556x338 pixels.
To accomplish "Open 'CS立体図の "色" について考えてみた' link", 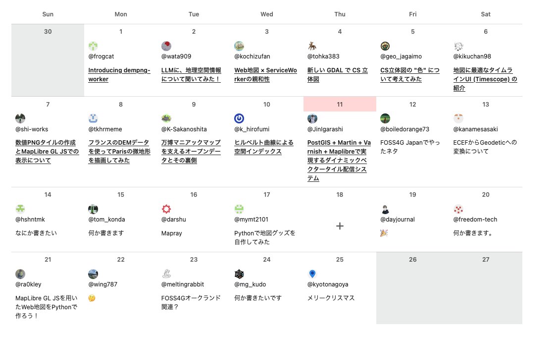I will coord(410,74).
